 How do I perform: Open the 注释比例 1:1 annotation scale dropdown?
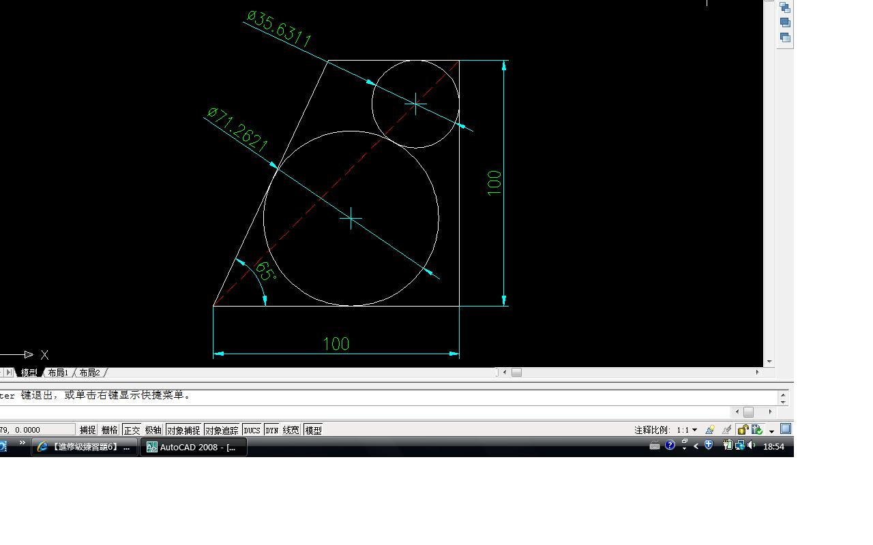pos(687,430)
